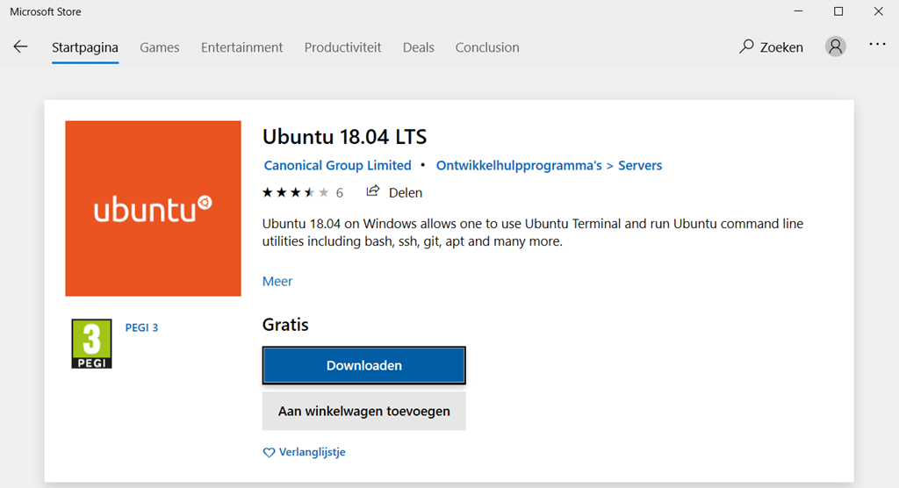This screenshot has height=488, width=899.
Task: Click the PEGI 3 text link
Action: point(142,327)
